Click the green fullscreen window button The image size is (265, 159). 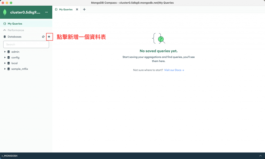pyautogui.click(x=11, y=3)
